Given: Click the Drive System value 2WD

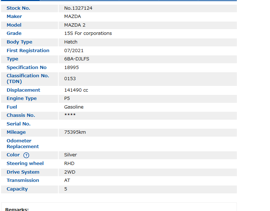Looking at the screenshot, I should pos(70,172).
